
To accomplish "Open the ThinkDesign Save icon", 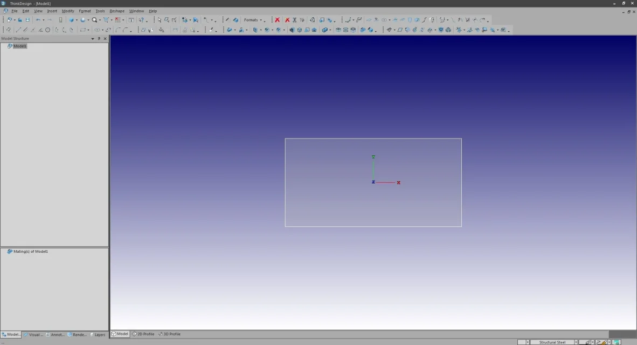I will pos(27,20).
